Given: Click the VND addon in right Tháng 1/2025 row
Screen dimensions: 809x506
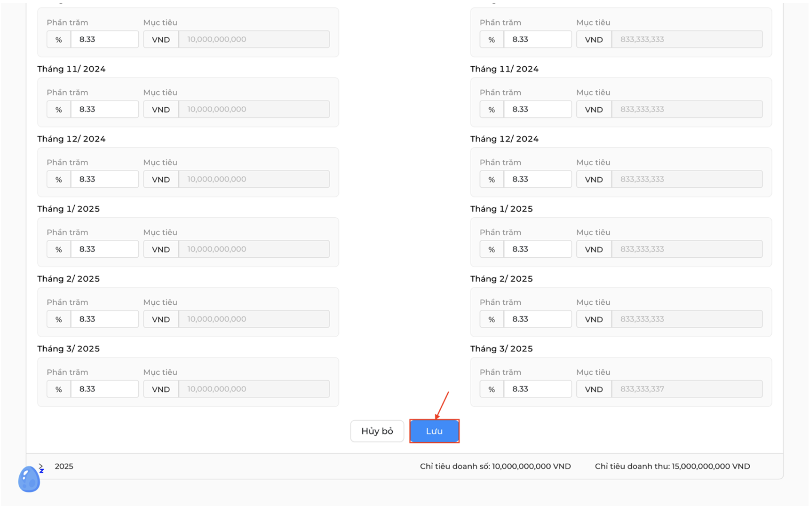Looking at the screenshot, I should 594,249.
